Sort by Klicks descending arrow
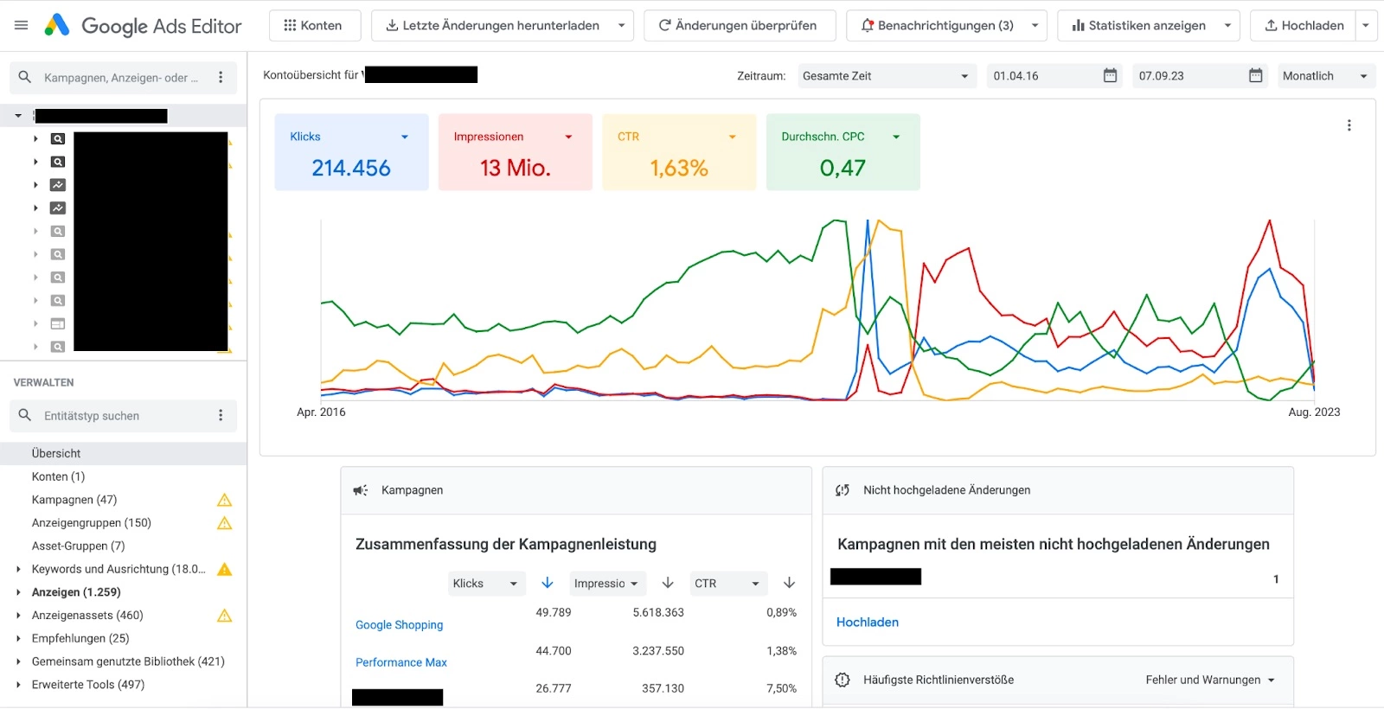This screenshot has width=1384, height=709. [x=548, y=583]
